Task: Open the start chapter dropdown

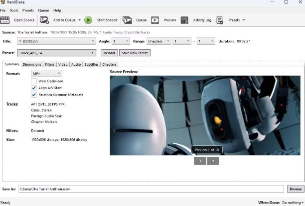Action: click(x=182, y=41)
